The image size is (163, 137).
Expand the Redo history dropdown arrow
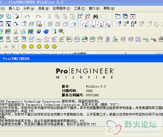pos(44,16)
